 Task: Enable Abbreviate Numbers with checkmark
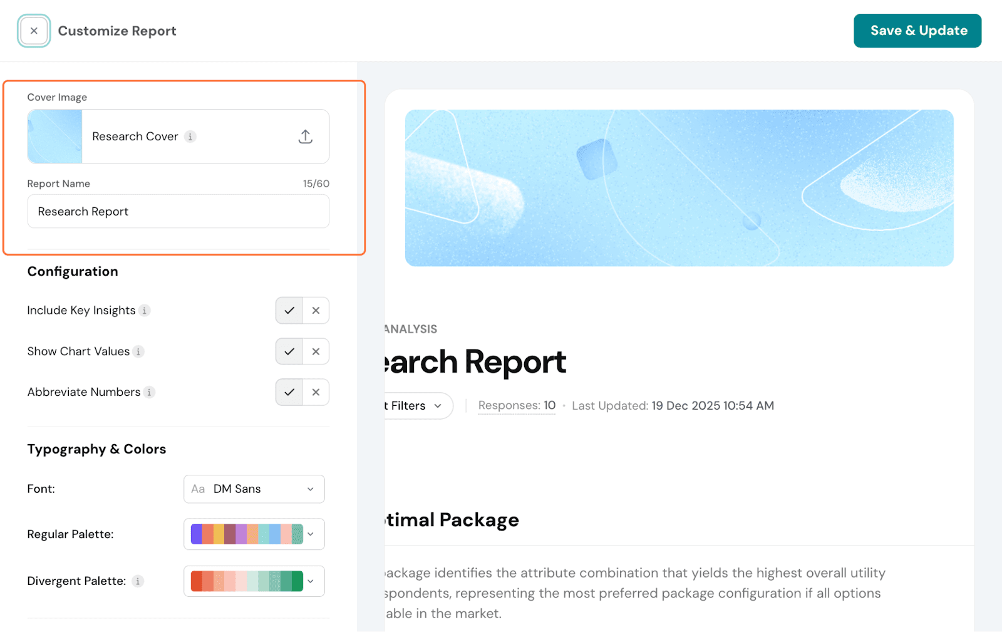[x=289, y=392]
